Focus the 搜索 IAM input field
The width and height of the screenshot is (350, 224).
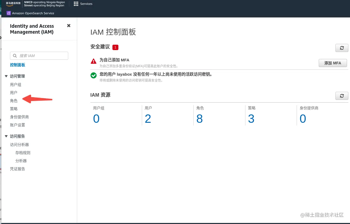point(39,56)
